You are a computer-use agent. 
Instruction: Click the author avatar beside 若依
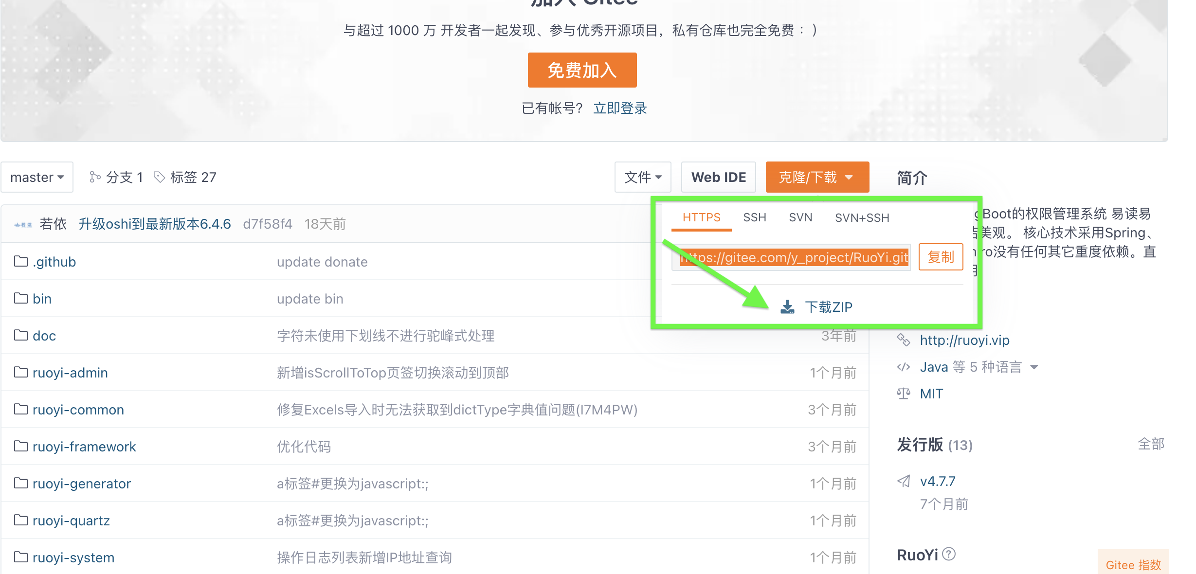click(x=23, y=224)
